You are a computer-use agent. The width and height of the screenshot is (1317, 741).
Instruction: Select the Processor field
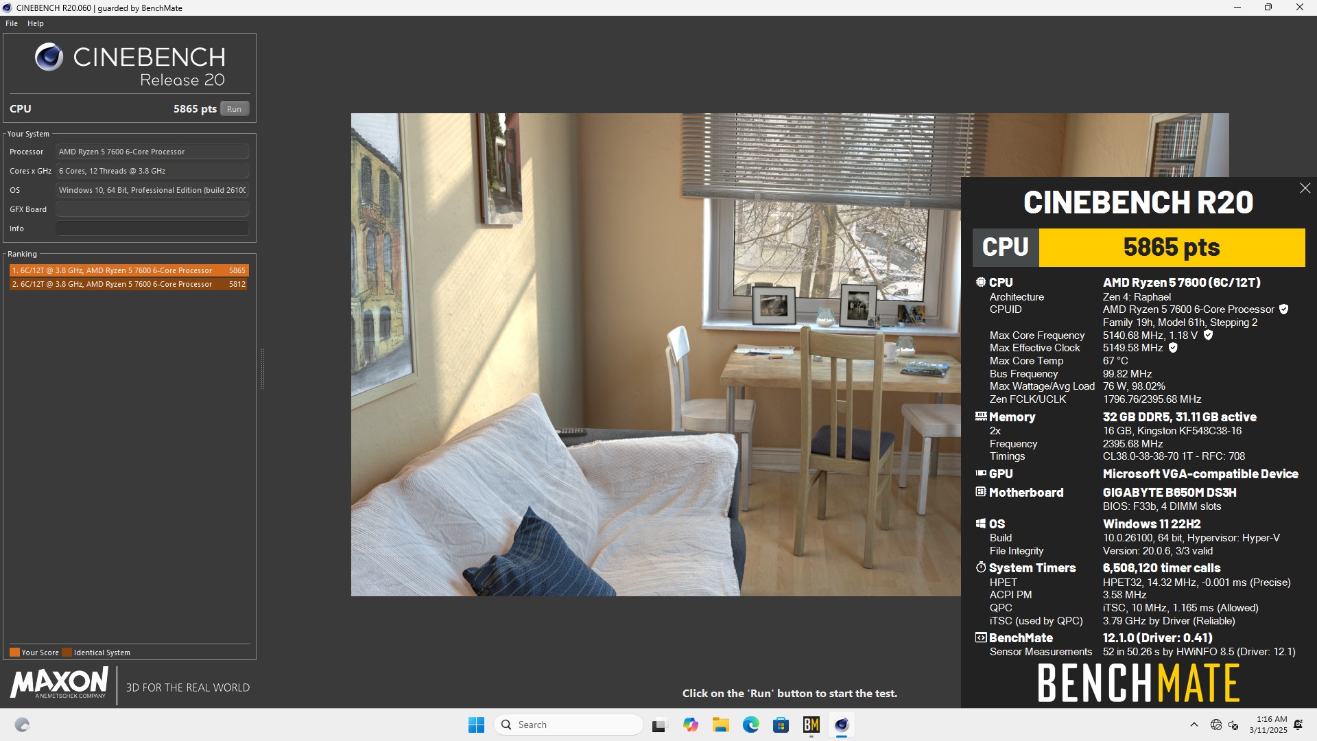(x=152, y=152)
